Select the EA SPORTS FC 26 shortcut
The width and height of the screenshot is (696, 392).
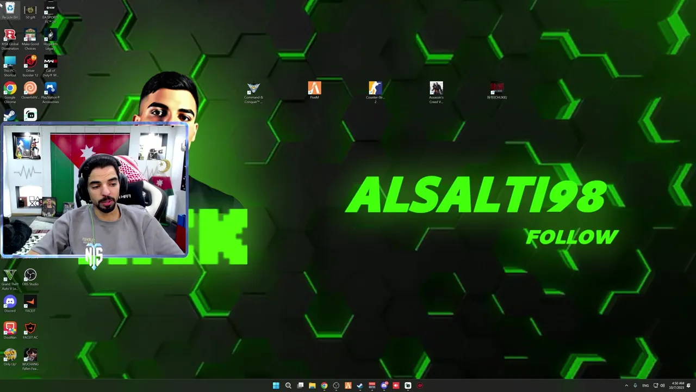[x=50, y=13]
